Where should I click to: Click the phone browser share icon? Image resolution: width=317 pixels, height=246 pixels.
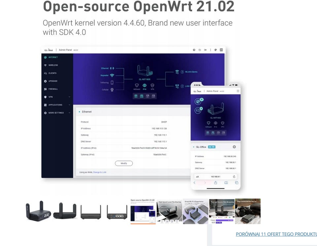coord(216,183)
